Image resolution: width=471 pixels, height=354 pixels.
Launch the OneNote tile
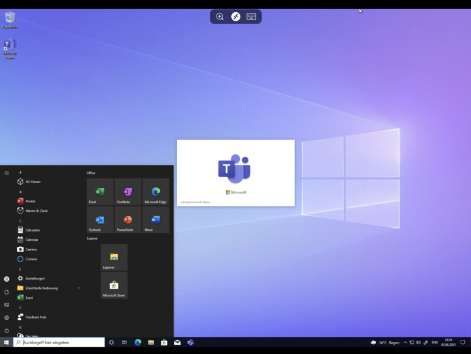(x=128, y=192)
